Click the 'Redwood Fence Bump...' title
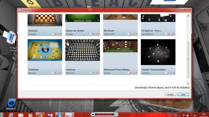209x117 pixels. pos(117,70)
